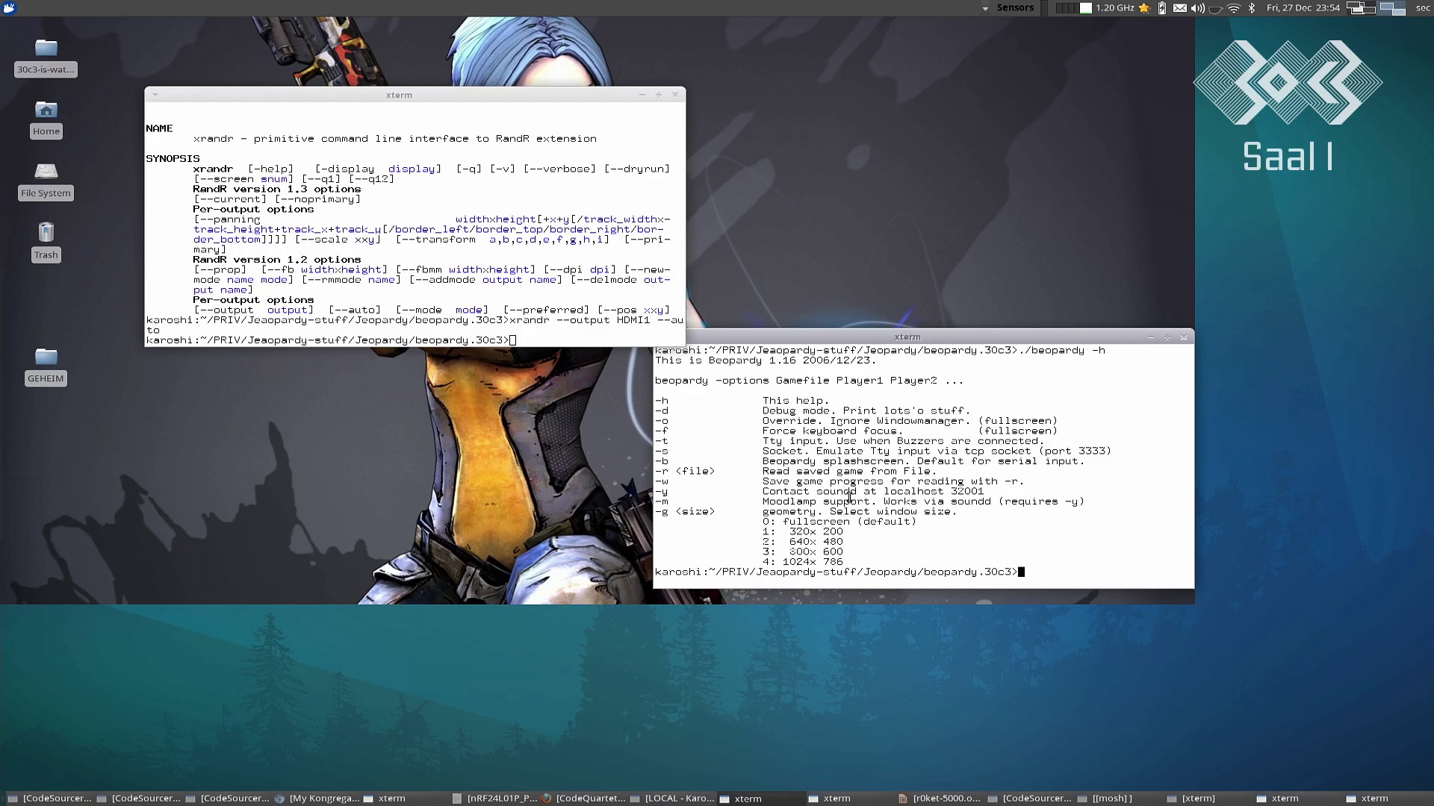Screen dimensions: 1434x806
Task: Click './beopardy -h' command text in xterm
Action: coord(1062,350)
